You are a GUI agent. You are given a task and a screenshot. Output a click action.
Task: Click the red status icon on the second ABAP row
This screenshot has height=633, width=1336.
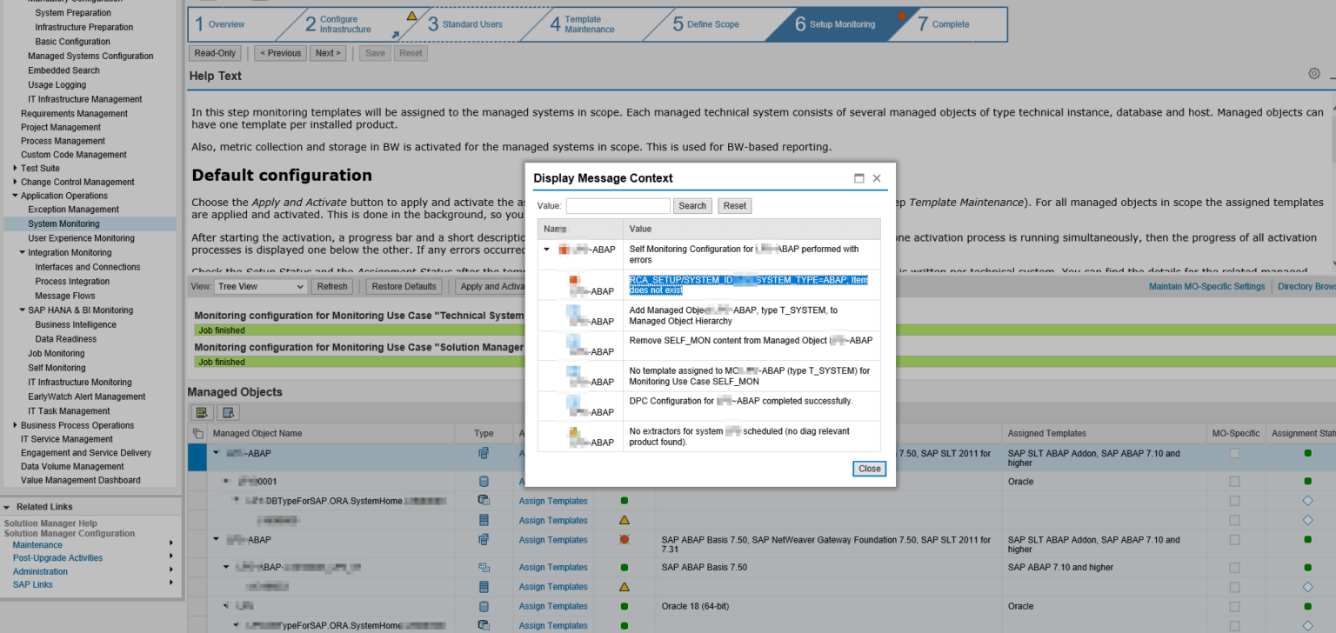coord(623,539)
